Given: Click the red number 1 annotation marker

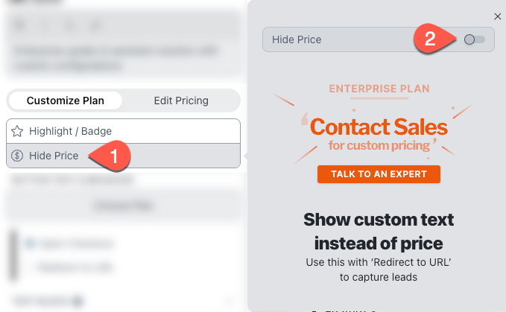Looking at the screenshot, I should pos(113,156).
